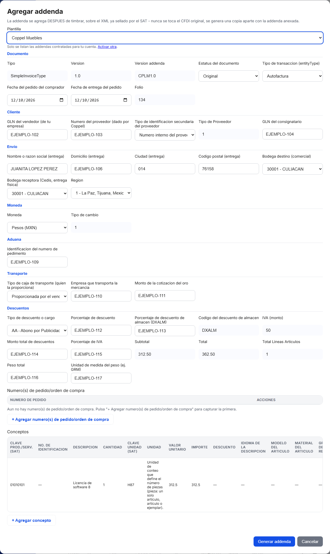Viewport: 330px width, 554px height.
Task: Click the Peso total input field
Action: click(x=37, y=378)
